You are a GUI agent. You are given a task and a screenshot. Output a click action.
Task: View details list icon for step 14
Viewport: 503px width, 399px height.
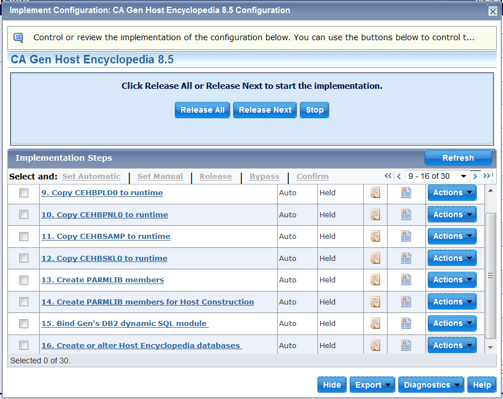click(x=406, y=302)
